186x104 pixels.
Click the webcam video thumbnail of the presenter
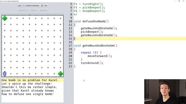(x=165, y=92)
